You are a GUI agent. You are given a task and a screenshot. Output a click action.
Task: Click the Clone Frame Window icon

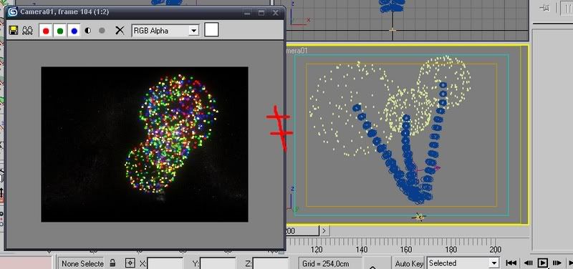(x=27, y=30)
